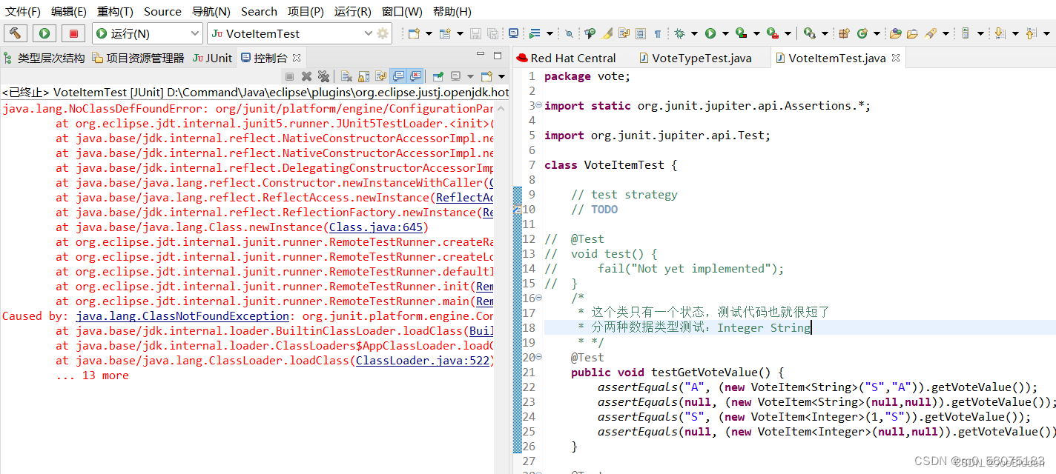1056x474 pixels.
Task: Open the 窗口(W) menu
Action: 402,11
